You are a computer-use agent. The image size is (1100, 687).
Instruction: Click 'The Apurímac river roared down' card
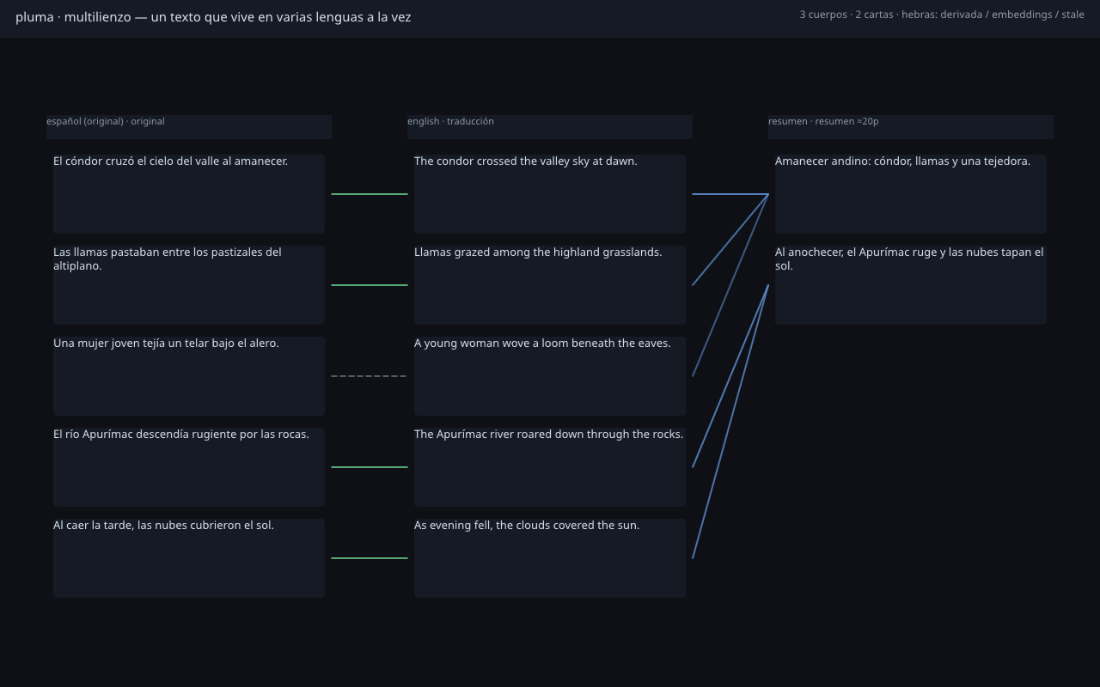pyautogui.click(x=550, y=467)
